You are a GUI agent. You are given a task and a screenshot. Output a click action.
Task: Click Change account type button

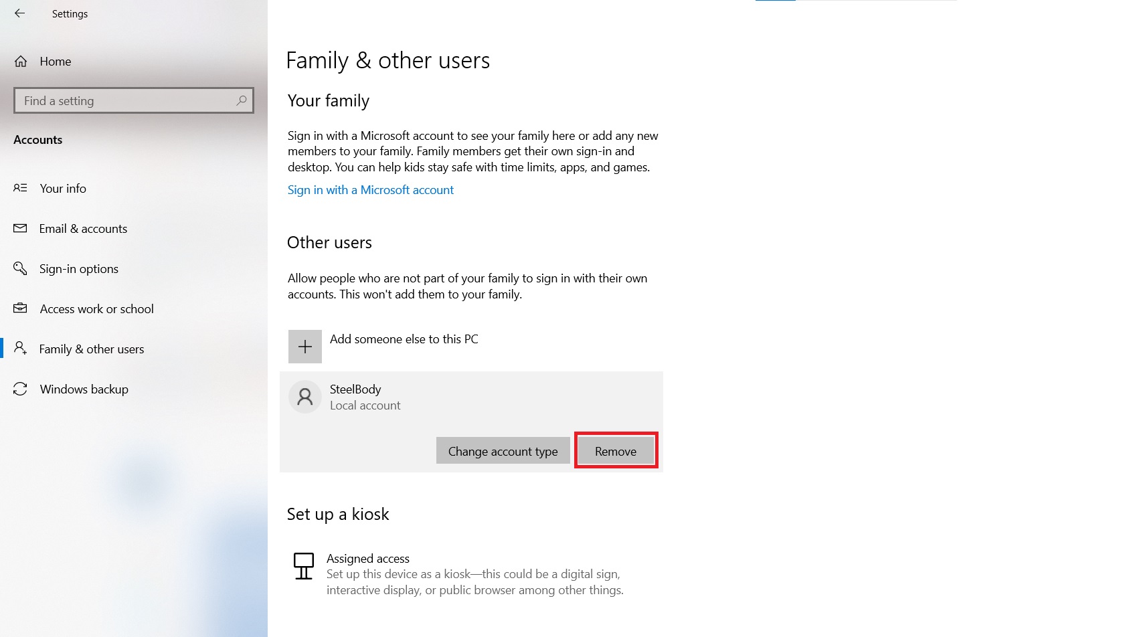click(503, 451)
